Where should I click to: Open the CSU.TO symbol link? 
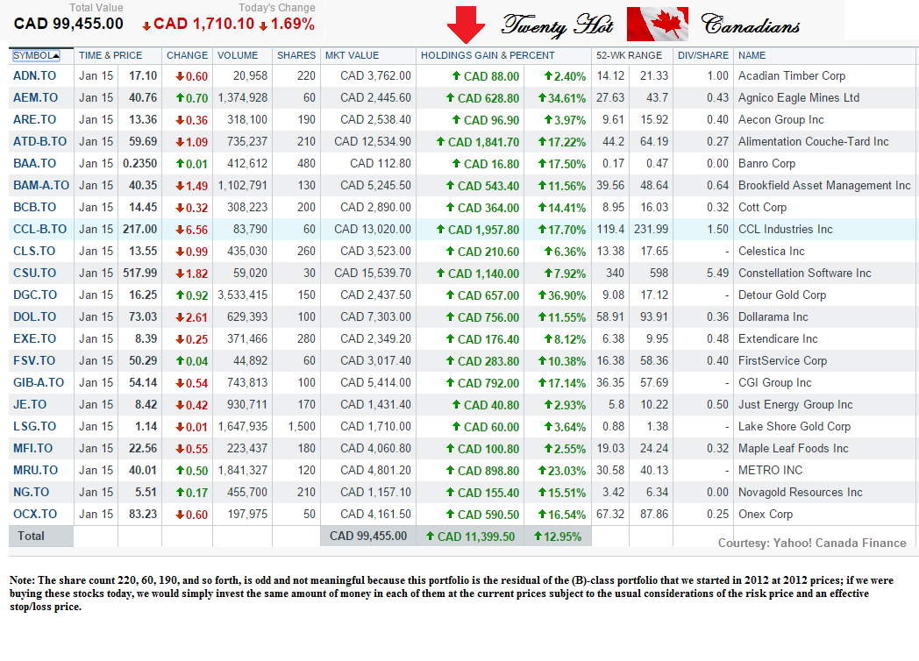pyautogui.click(x=34, y=274)
